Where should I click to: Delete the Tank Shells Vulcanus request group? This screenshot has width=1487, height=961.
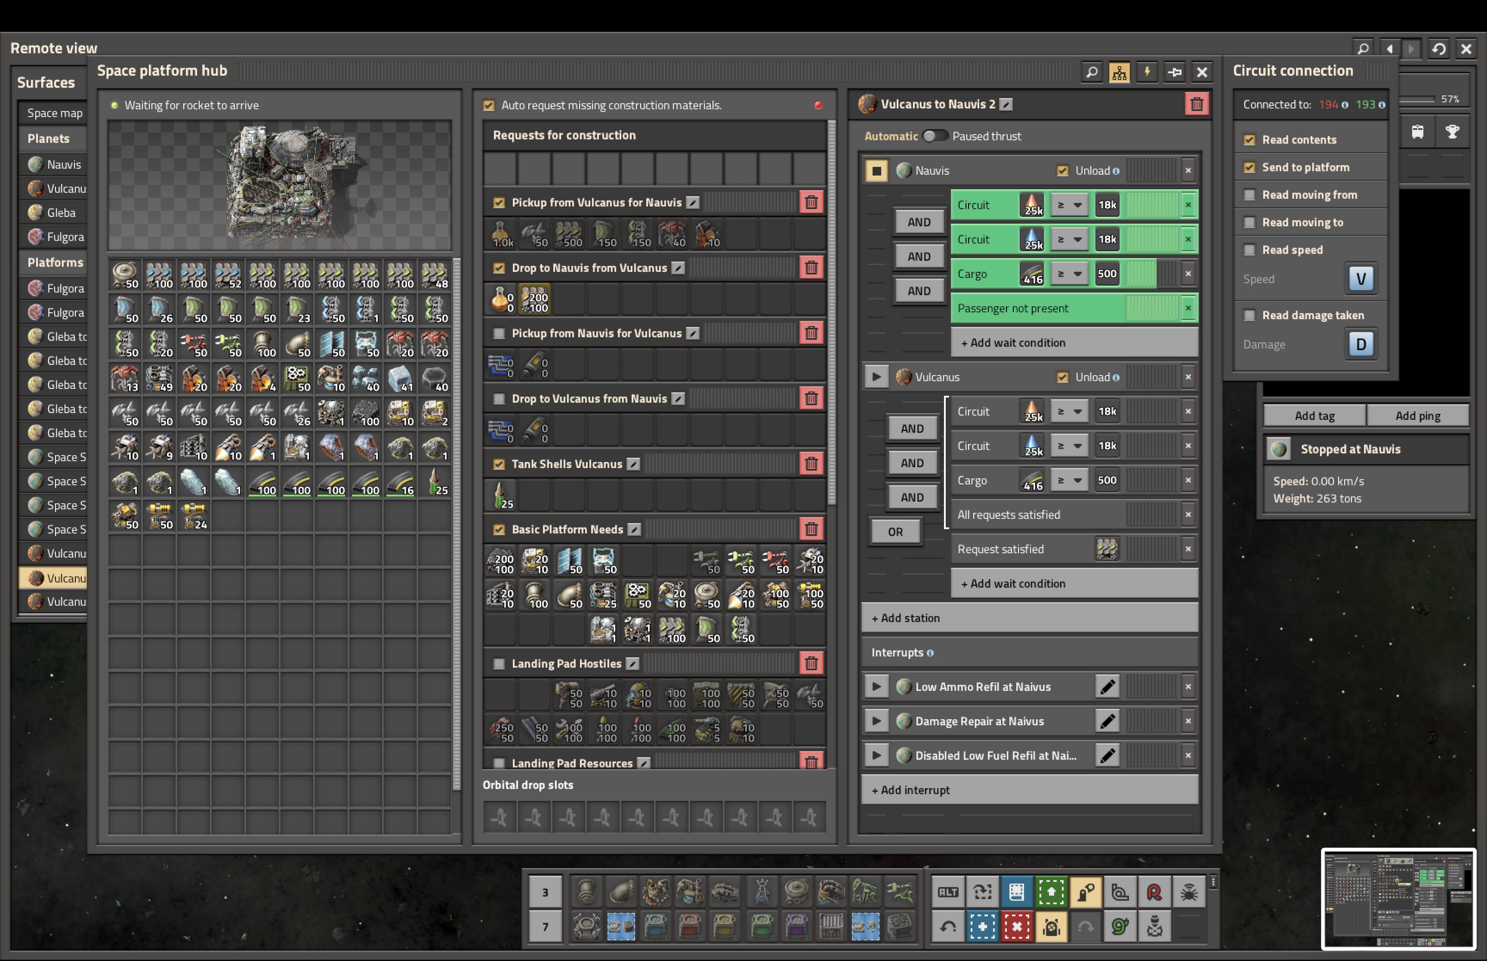(811, 464)
